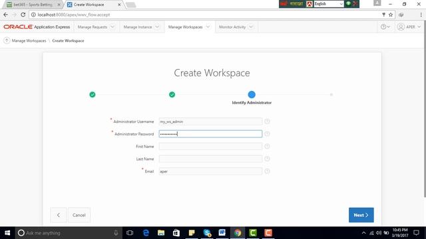Screen dimensions: 426x239
Task: Click the browser back arrow
Action: (x=6, y=15)
